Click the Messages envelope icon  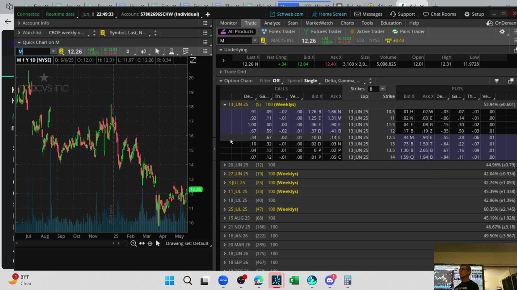click(357, 14)
